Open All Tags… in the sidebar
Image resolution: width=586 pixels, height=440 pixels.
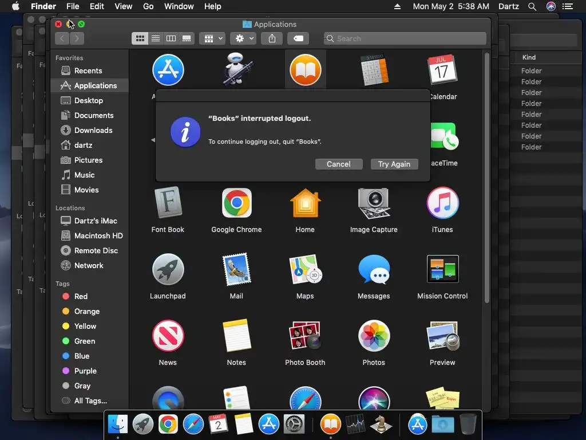pos(90,400)
